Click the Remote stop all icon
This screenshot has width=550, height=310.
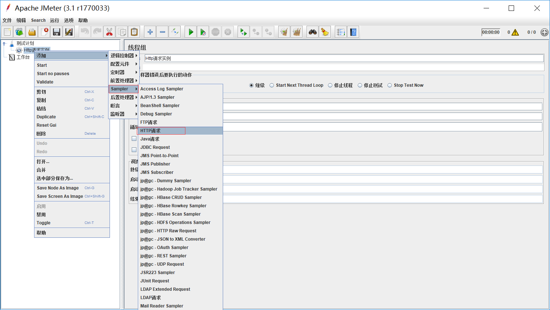click(x=256, y=32)
